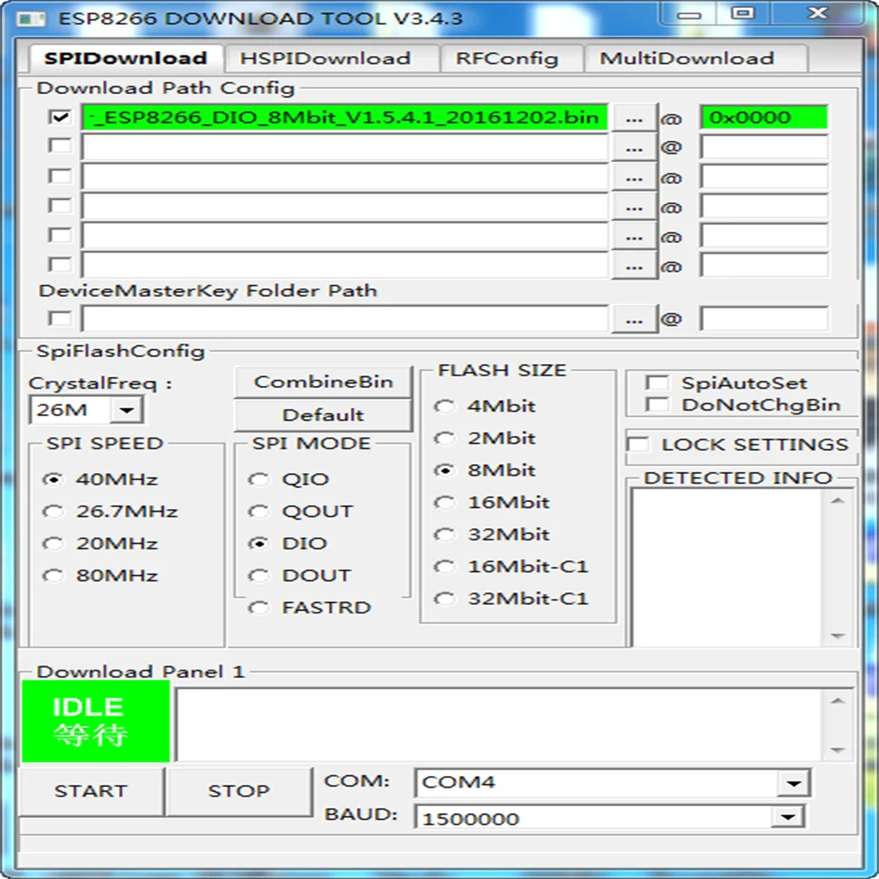Viewport: 879px width, 879px height.
Task: Browse for file in second path row
Action: click(x=634, y=148)
